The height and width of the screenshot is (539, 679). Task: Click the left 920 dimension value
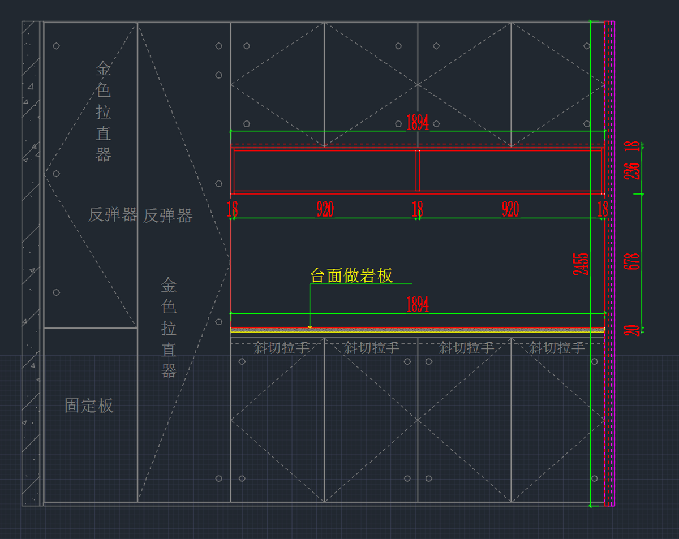pyautogui.click(x=325, y=210)
